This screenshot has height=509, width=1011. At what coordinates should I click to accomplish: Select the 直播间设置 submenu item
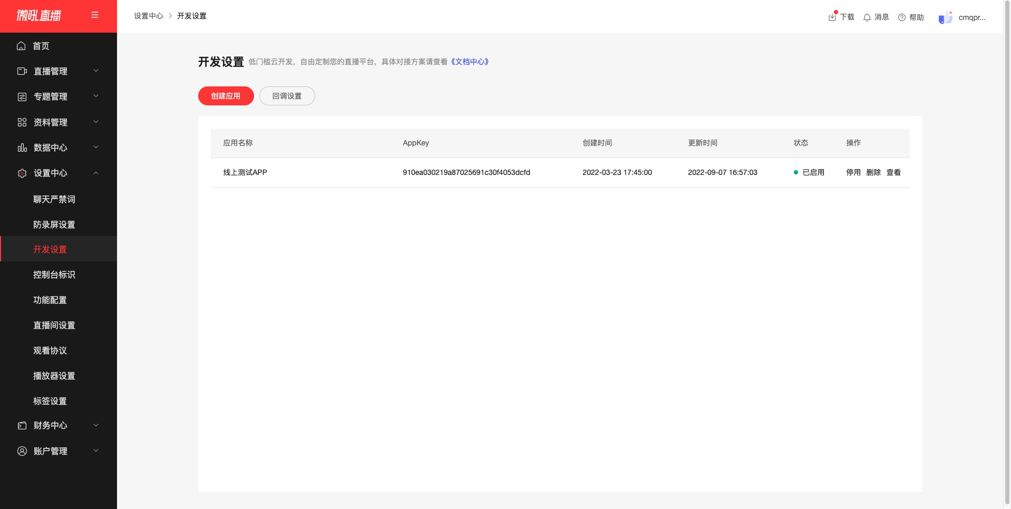pyautogui.click(x=54, y=325)
